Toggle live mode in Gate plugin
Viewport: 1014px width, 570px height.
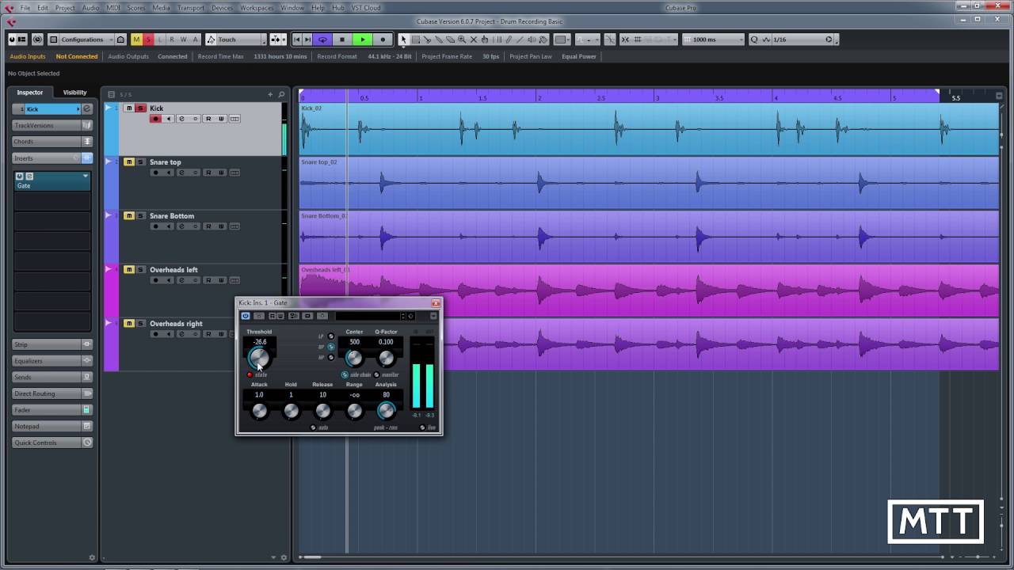pos(422,427)
